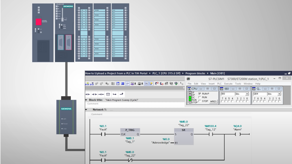Click breadcrumb arrow before Main [OB1]

point(208,73)
